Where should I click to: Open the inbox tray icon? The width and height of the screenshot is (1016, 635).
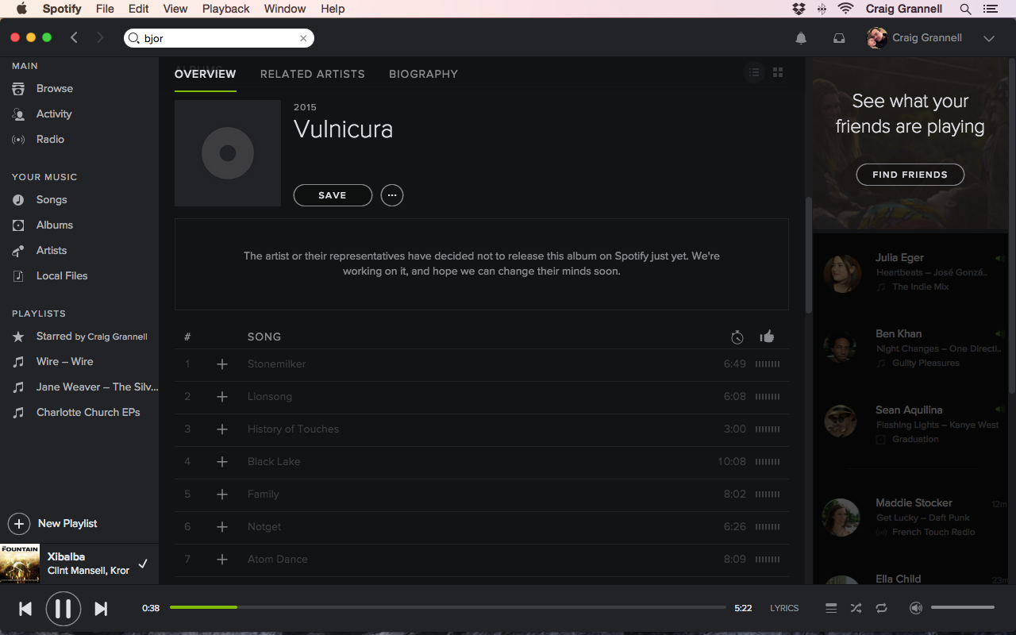[839, 38]
